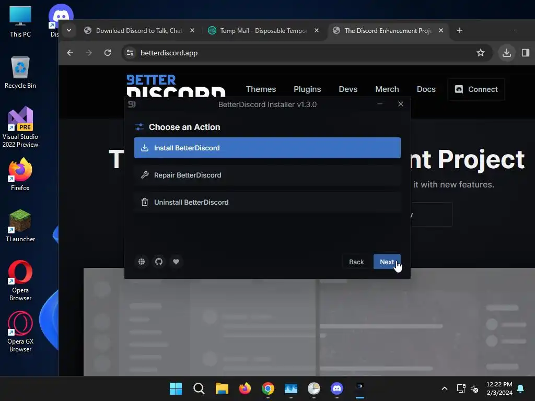The width and height of the screenshot is (535, 401).
Task: Switch to the Temp Mail browser tab
Action: [x=263, y=31]
